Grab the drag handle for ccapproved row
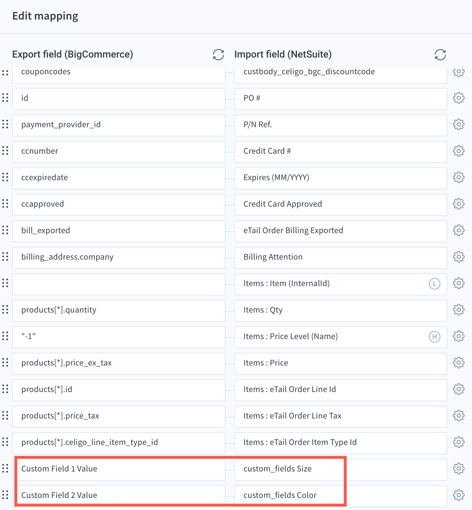Screen dimensions: 472x510 pyautogui.click(x=5, y=204)
